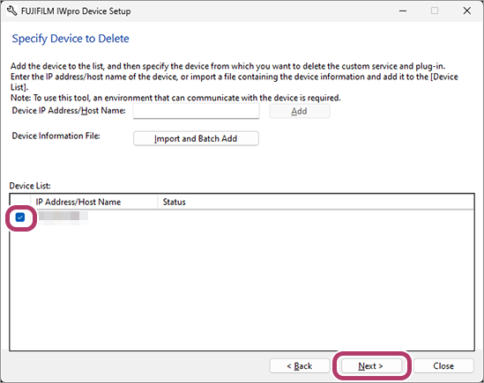Screen dimensions: 484x383
Task: Click the Specify Device to Delete heading
Action: [x=71, y=39]
